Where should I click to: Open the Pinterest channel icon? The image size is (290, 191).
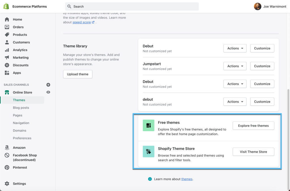click(x=7, y=167)
